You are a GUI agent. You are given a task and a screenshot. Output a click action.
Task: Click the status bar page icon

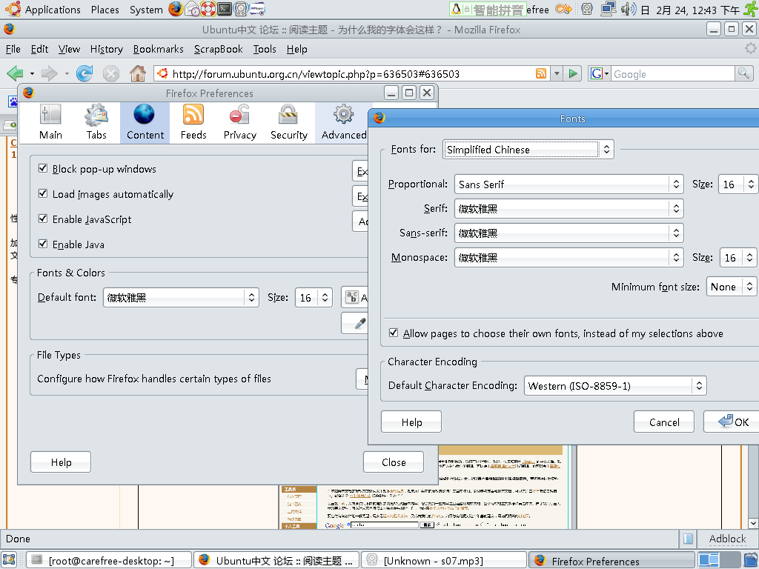click(x=688, y=539)
